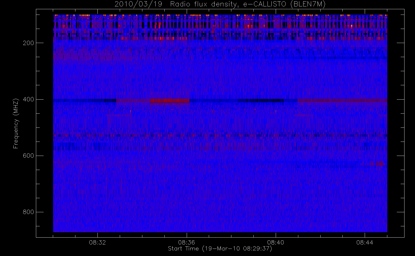
Task: Click the 'Frequency (MHZ)' y-axis label
Action: click(16, 123)
